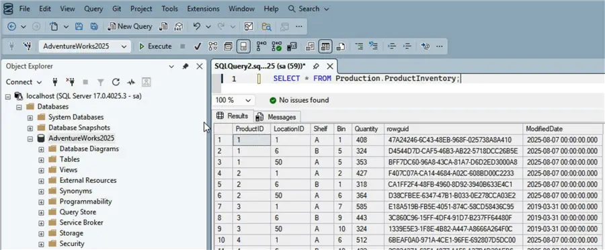Expand the Tables folder node

click(41, 159)
